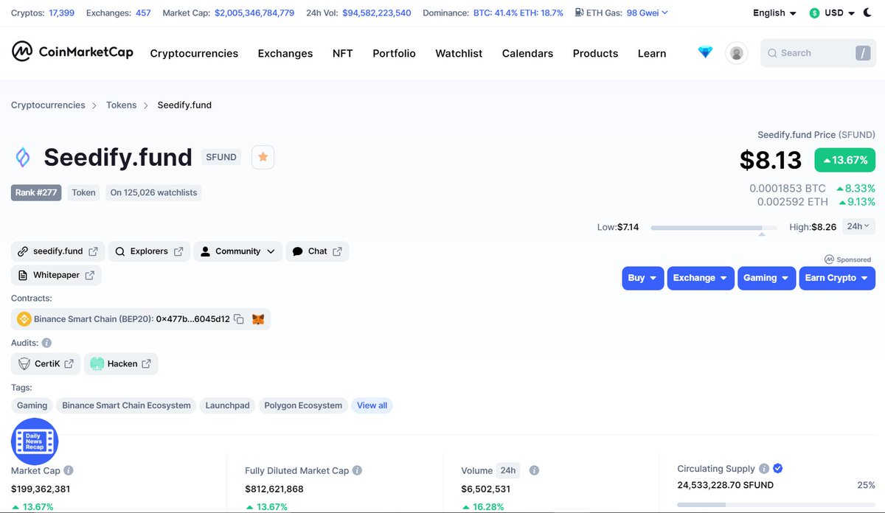Image resolution: width=885 pixels, height=513 pixels.
Task: Expand the Community dropdown
Action: [x=238, y=251]
